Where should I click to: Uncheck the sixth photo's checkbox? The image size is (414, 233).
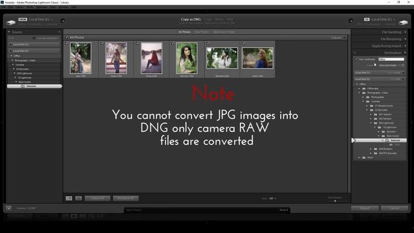pyautogui.click(x=244, y=43)
